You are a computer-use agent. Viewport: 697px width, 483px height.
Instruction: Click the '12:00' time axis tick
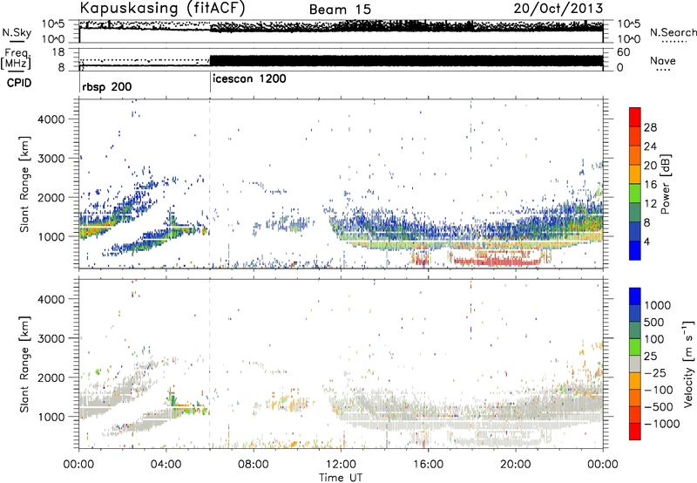[x=341, y=465]
